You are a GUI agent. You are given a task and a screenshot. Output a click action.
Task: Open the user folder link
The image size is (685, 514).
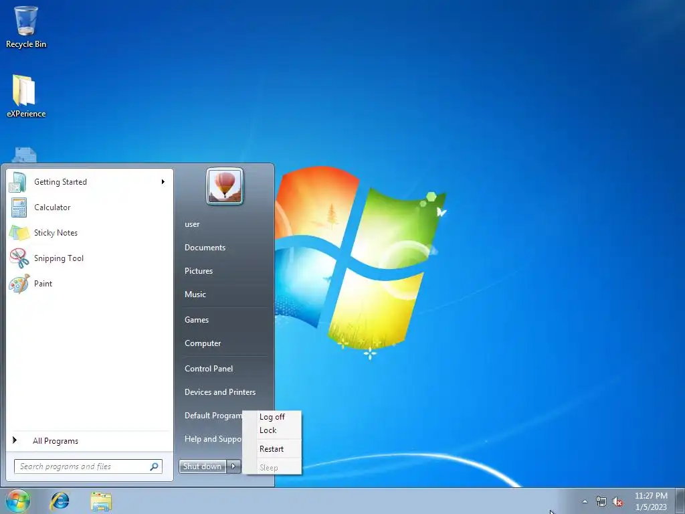pos(192,224)
